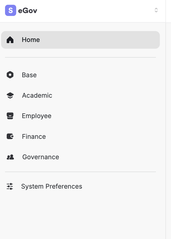Navigate to the Finance label

[34, 137]
